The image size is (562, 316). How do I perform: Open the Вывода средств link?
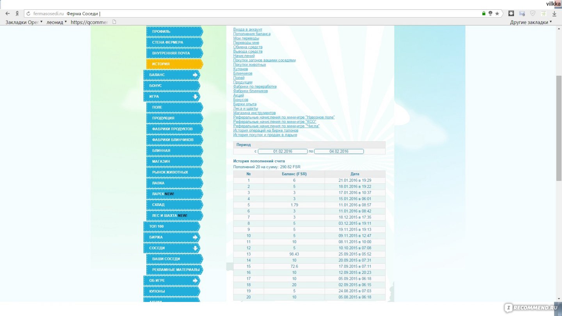[x=248, y=51]
